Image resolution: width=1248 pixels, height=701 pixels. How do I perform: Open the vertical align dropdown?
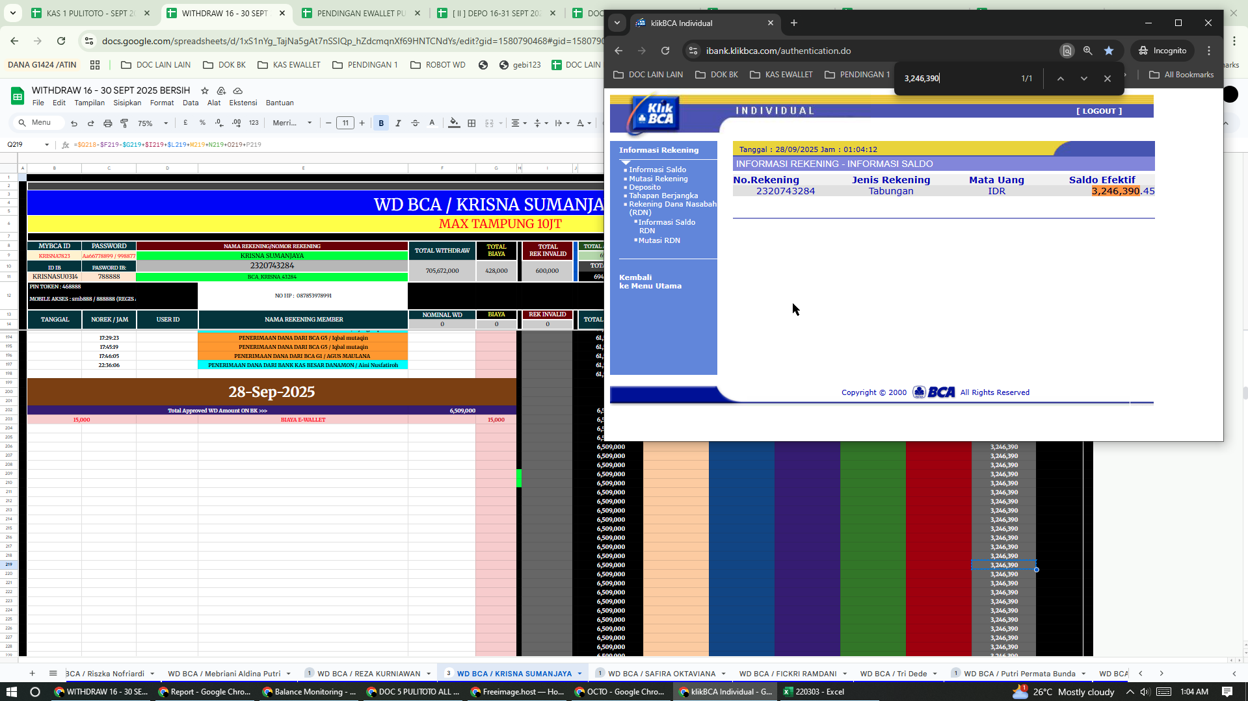[x=540, y=123]
